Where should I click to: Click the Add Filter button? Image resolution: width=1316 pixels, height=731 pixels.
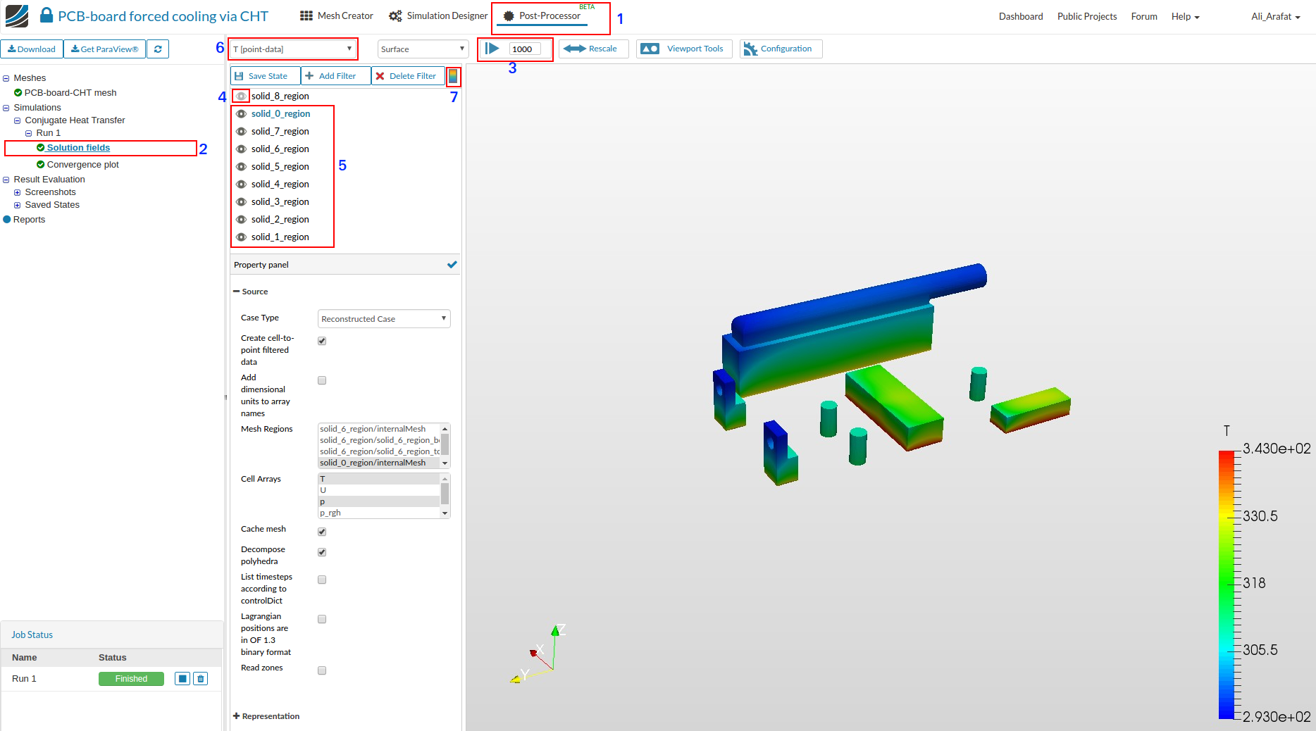[x=335, y=76]
